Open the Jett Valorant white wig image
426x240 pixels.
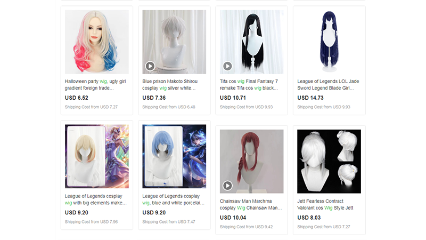[x=329, y=162]
